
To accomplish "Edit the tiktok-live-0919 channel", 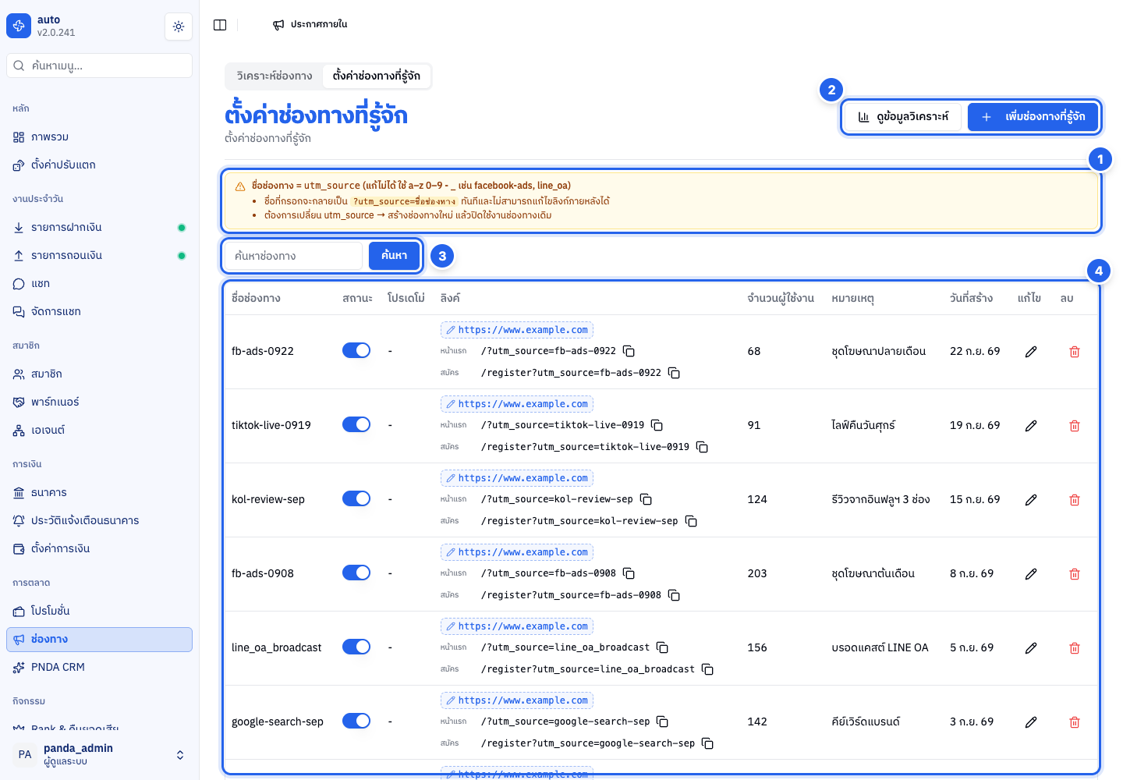I will (1030, 426).
